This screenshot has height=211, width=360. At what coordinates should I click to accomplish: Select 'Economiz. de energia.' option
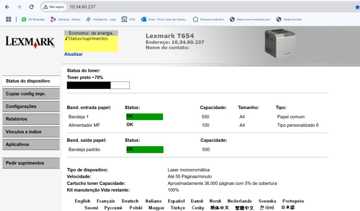coord(91,33)
